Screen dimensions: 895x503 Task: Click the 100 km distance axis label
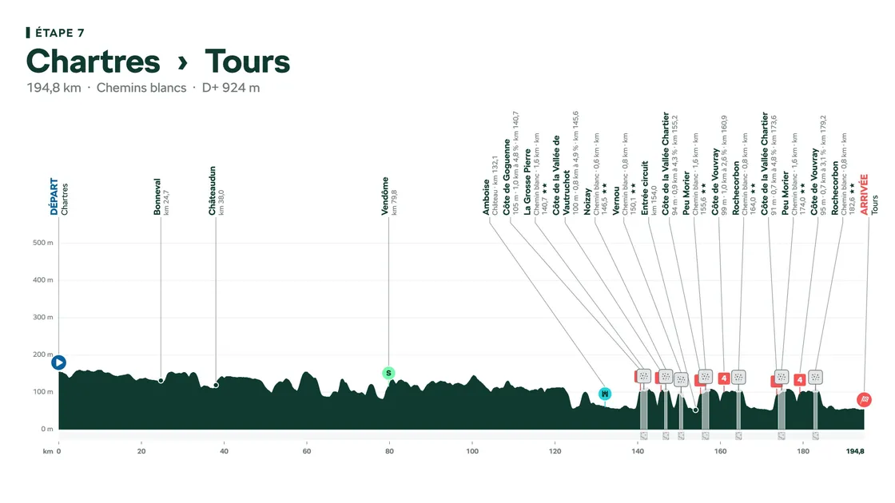coord(472,451)
